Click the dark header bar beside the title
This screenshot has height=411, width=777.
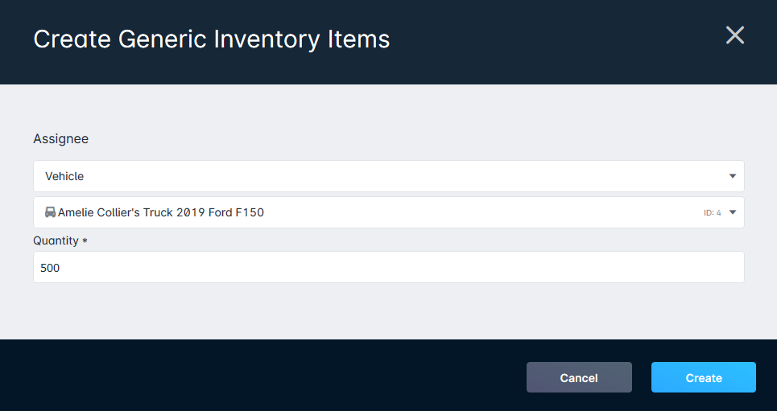pyautogui.click(x=555, y=39)
